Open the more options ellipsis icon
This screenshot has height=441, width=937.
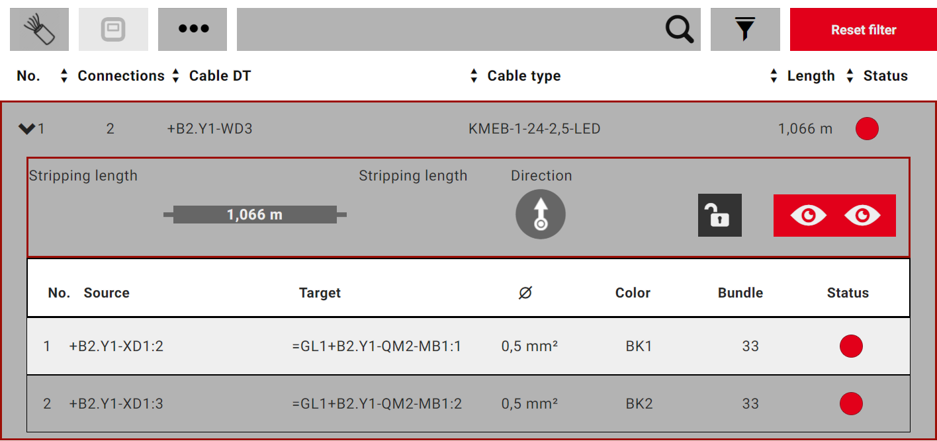(192, 29)
